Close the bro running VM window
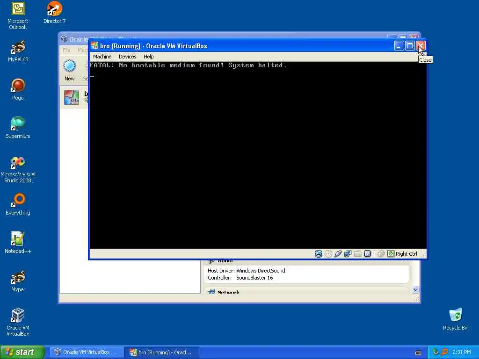The image size is (479, 359). (421, 46)
